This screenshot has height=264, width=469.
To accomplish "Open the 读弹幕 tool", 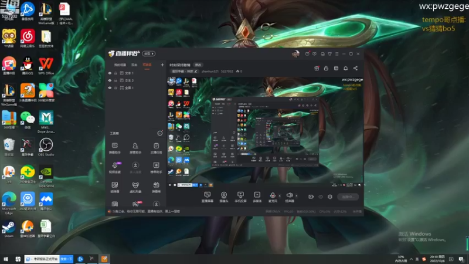I will click(114, 187).
